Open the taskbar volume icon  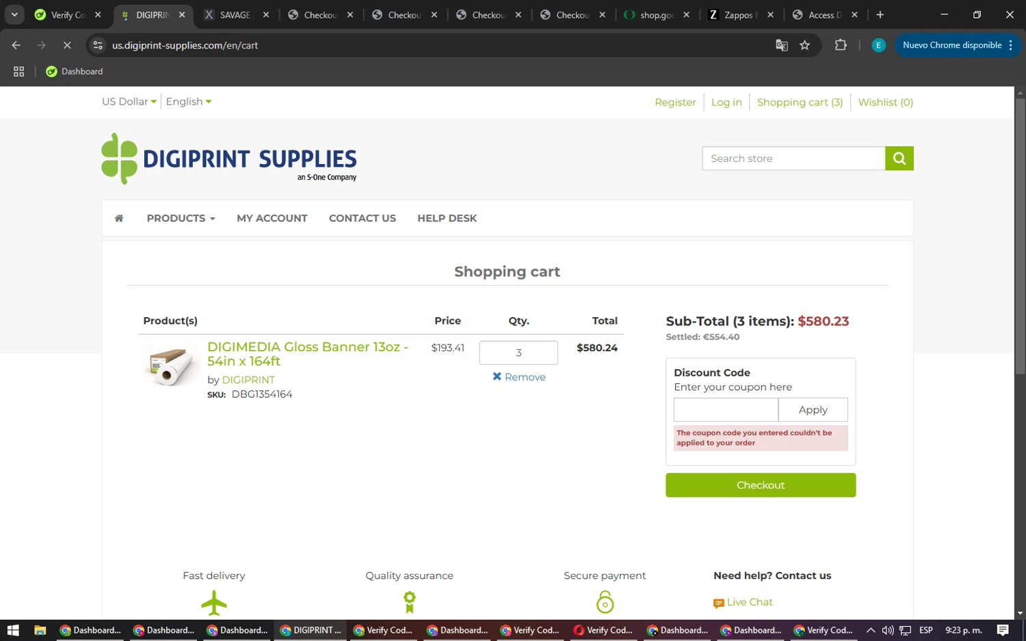(888, 630)
